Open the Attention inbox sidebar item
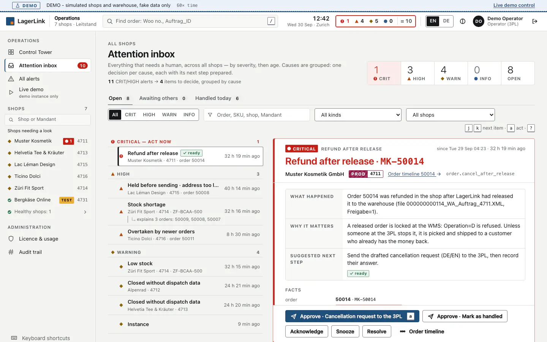This screenshot has height=342, width=547. 48,65
